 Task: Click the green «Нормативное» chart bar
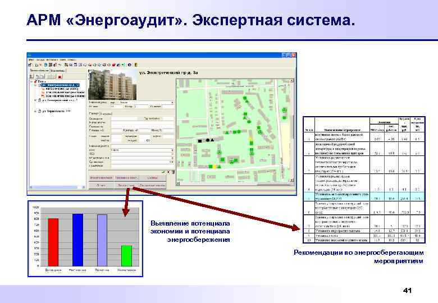[x=126, y=255]
